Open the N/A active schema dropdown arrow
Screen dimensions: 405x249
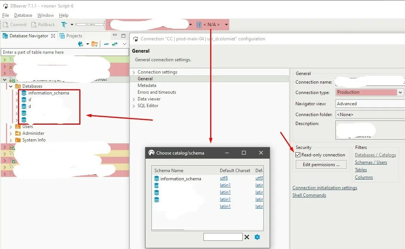(226, 25)
